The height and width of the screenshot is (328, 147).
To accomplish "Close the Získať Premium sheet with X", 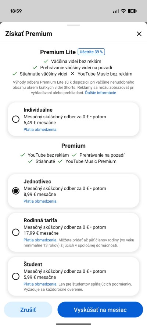I will tap(139, 34).
